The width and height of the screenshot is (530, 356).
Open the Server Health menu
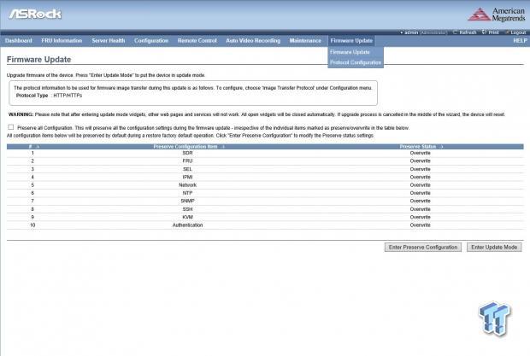[x=109, y=40]
